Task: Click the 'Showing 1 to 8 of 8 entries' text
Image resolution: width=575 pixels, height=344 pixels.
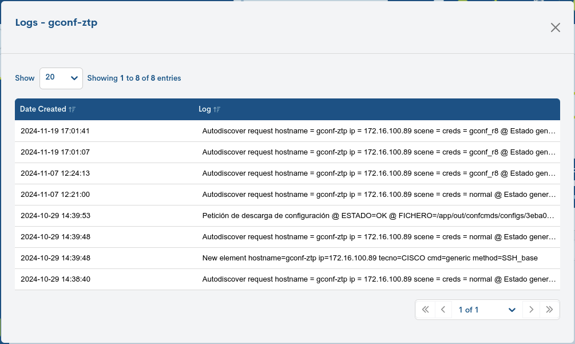Action: click(x=134, y=78)
